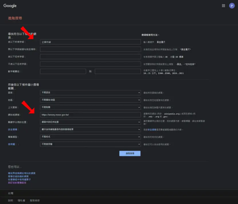Open the 上次更新 (last update) dropdown
This screenshot has height=204, width=238.
[90, 107]
